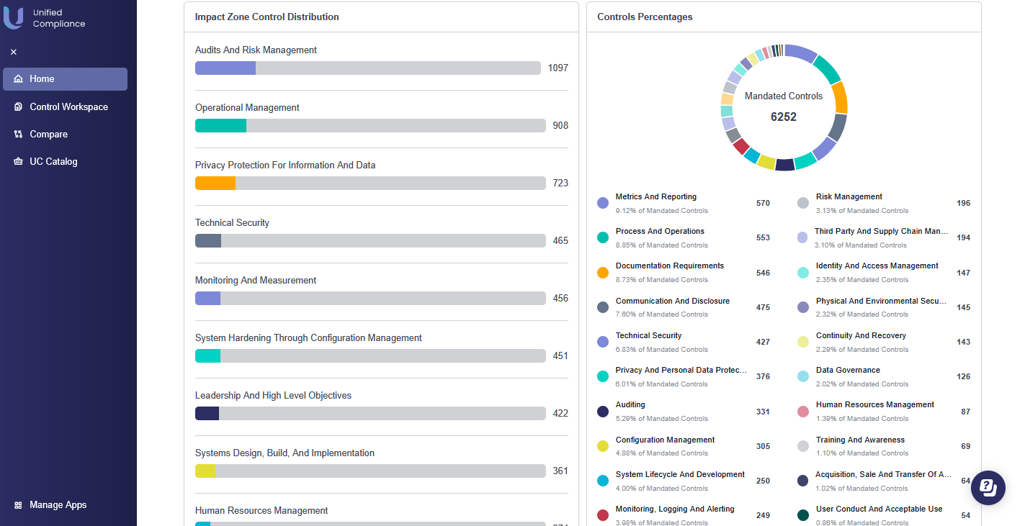1025x526 pixels.
Task: Select the Compare navigation link
Action: click(48, 135)
